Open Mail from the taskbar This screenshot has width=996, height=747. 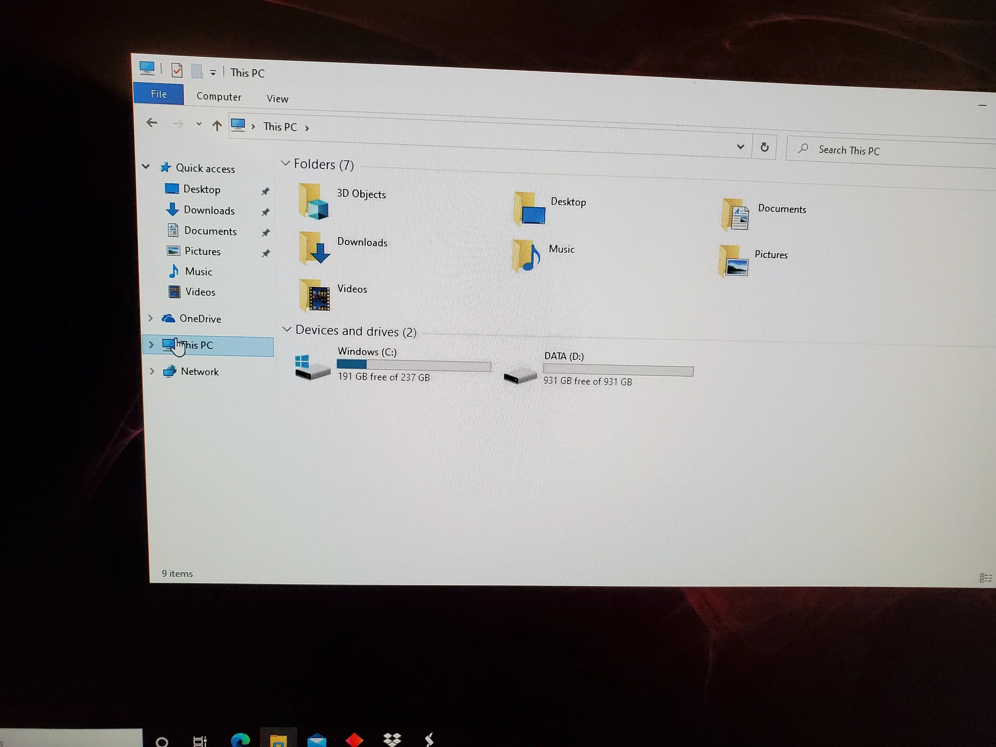[x=317, y=740]
